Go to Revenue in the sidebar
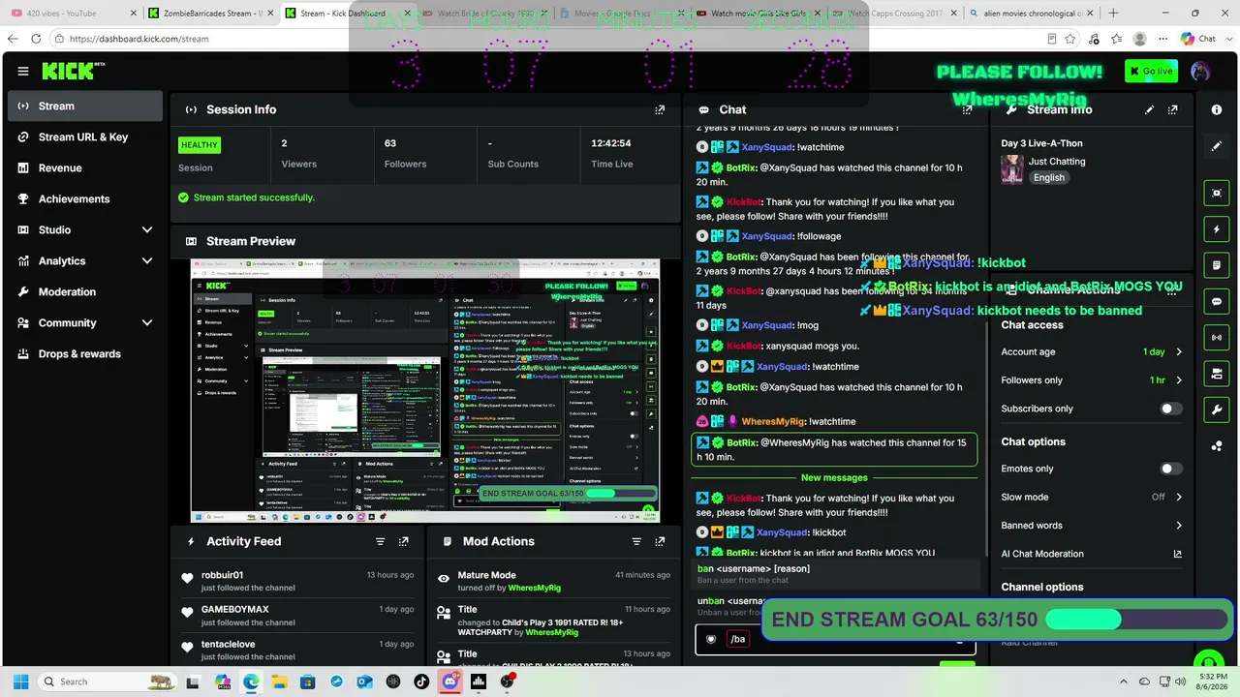 coord(85,167)
